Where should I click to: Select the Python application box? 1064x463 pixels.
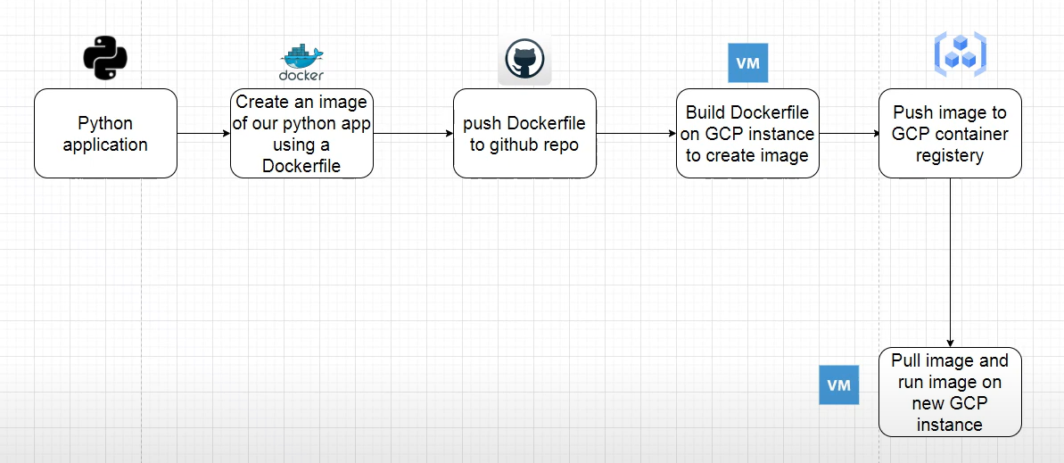[105, 134]
